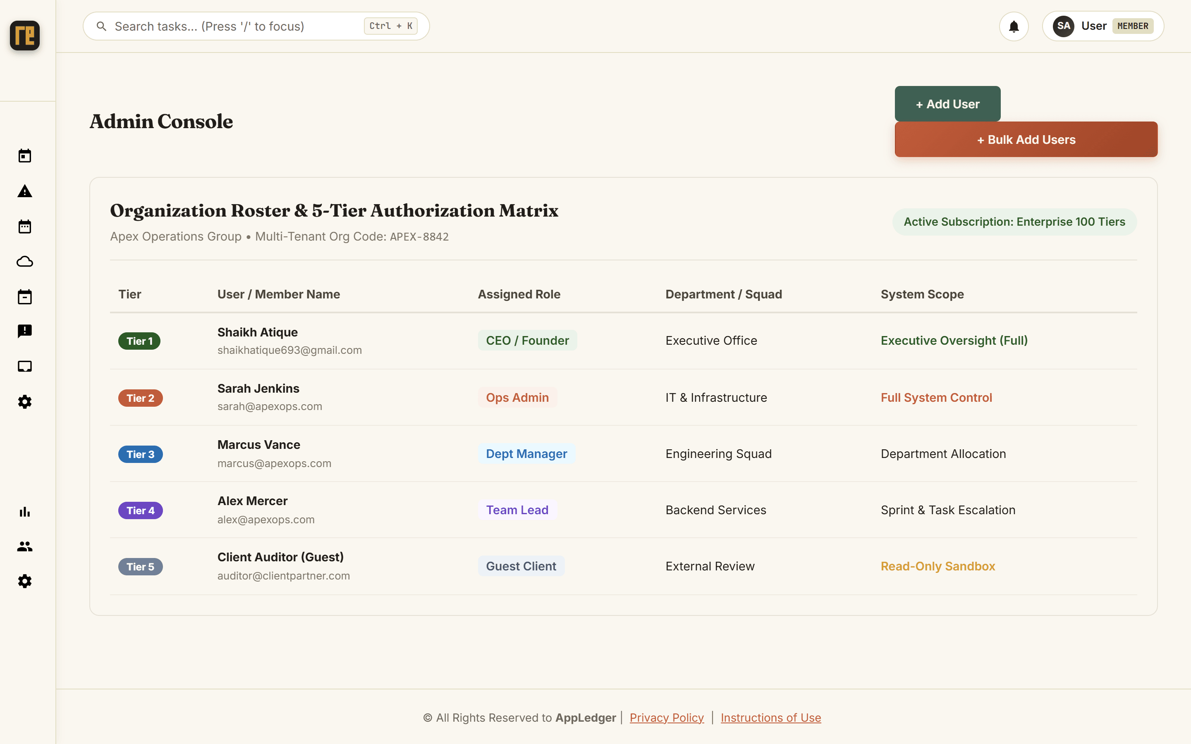The height and width of the screenshot is (744, 1191).
Task: Open the upper gear settings icon
Action: [x=25, y=402]
